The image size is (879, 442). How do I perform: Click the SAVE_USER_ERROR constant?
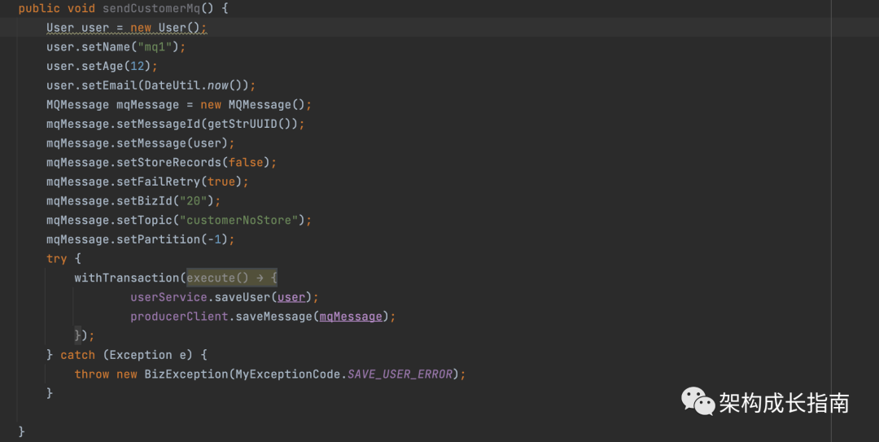pos(402,374)
